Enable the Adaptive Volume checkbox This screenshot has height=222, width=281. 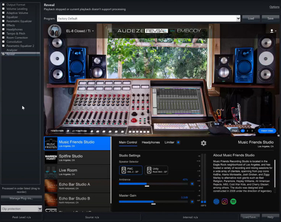click(x=3, y=13)
